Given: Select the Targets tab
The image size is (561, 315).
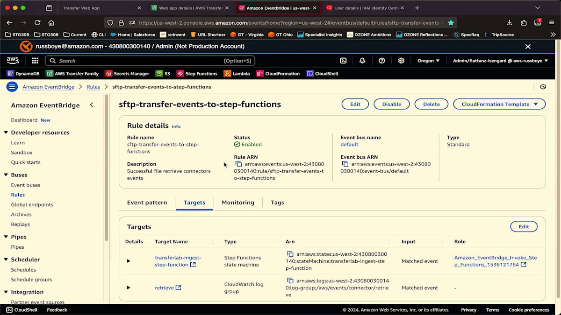Looking at the screenshot, I should [x=194, y=203].
